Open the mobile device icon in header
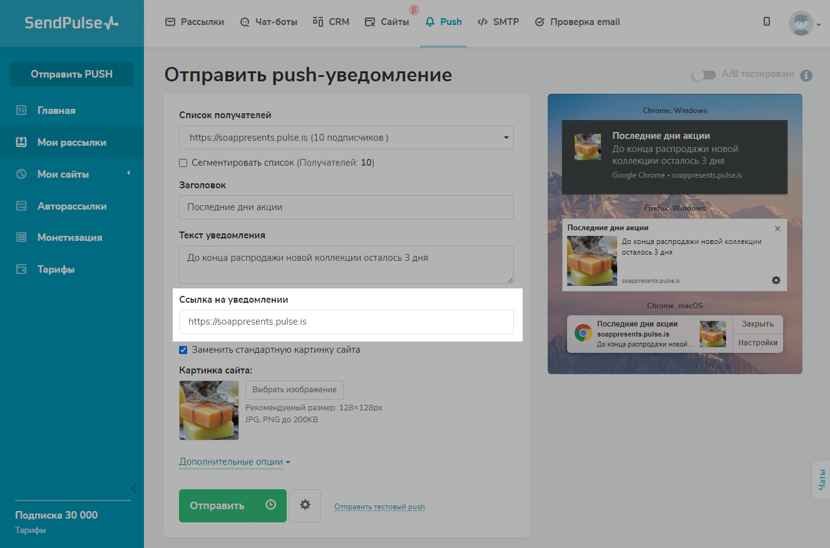 coord(767,22)
